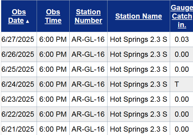Click the 0.03 gauge catch value
This screenshot has height=135, width=193.
(182, 39)
